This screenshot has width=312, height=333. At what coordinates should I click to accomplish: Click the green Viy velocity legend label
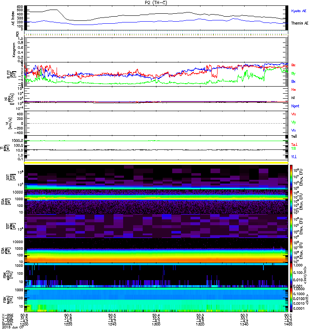point(294,122)
